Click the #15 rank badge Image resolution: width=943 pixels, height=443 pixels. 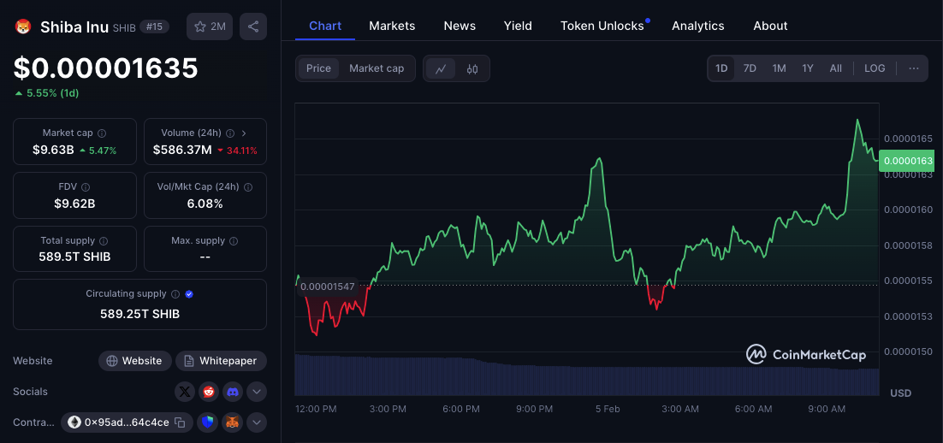tap(155, 27)
